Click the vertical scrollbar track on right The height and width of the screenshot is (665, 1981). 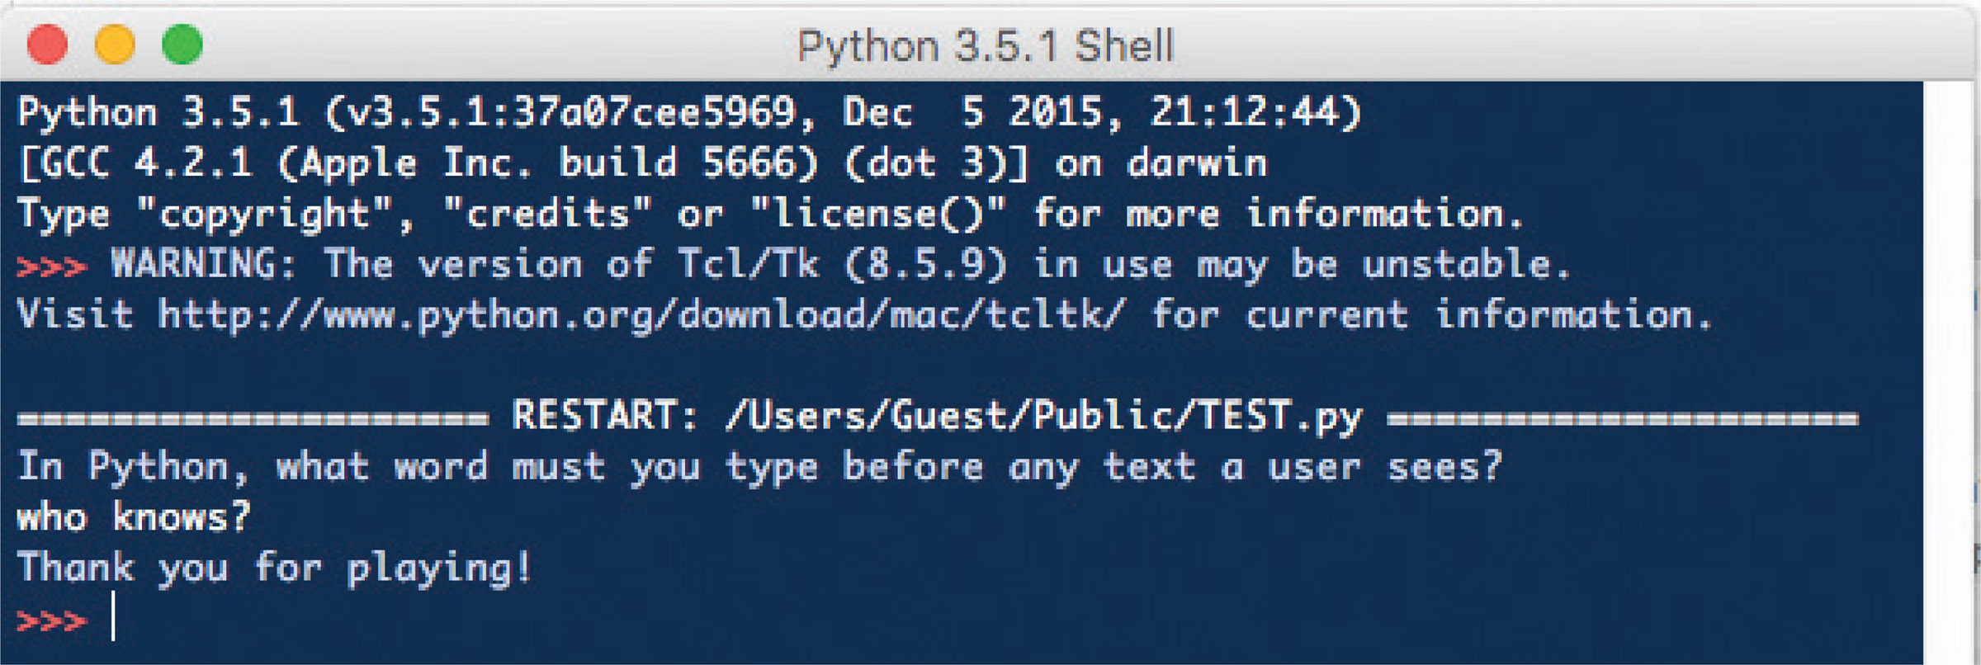point(1950,371)
